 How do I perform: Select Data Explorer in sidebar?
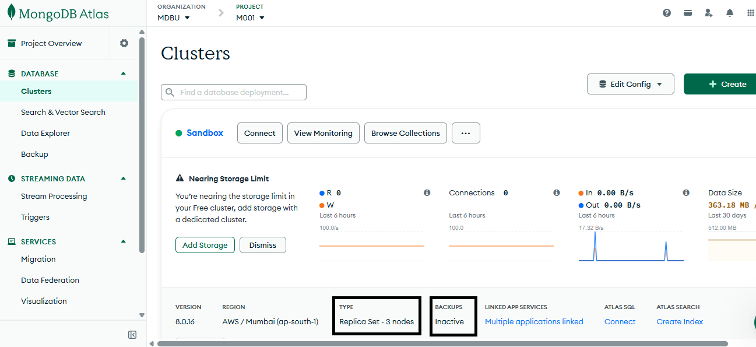pos(45,133)
